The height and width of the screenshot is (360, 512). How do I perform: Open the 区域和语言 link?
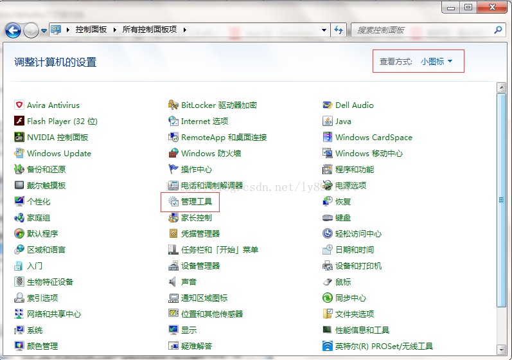coord(46,250)
